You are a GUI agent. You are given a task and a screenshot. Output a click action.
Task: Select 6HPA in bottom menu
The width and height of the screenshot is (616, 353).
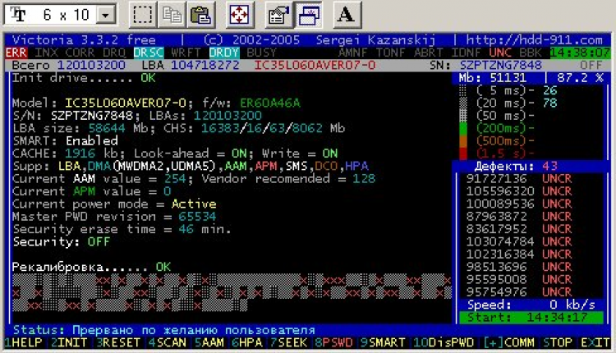point(247,342)
